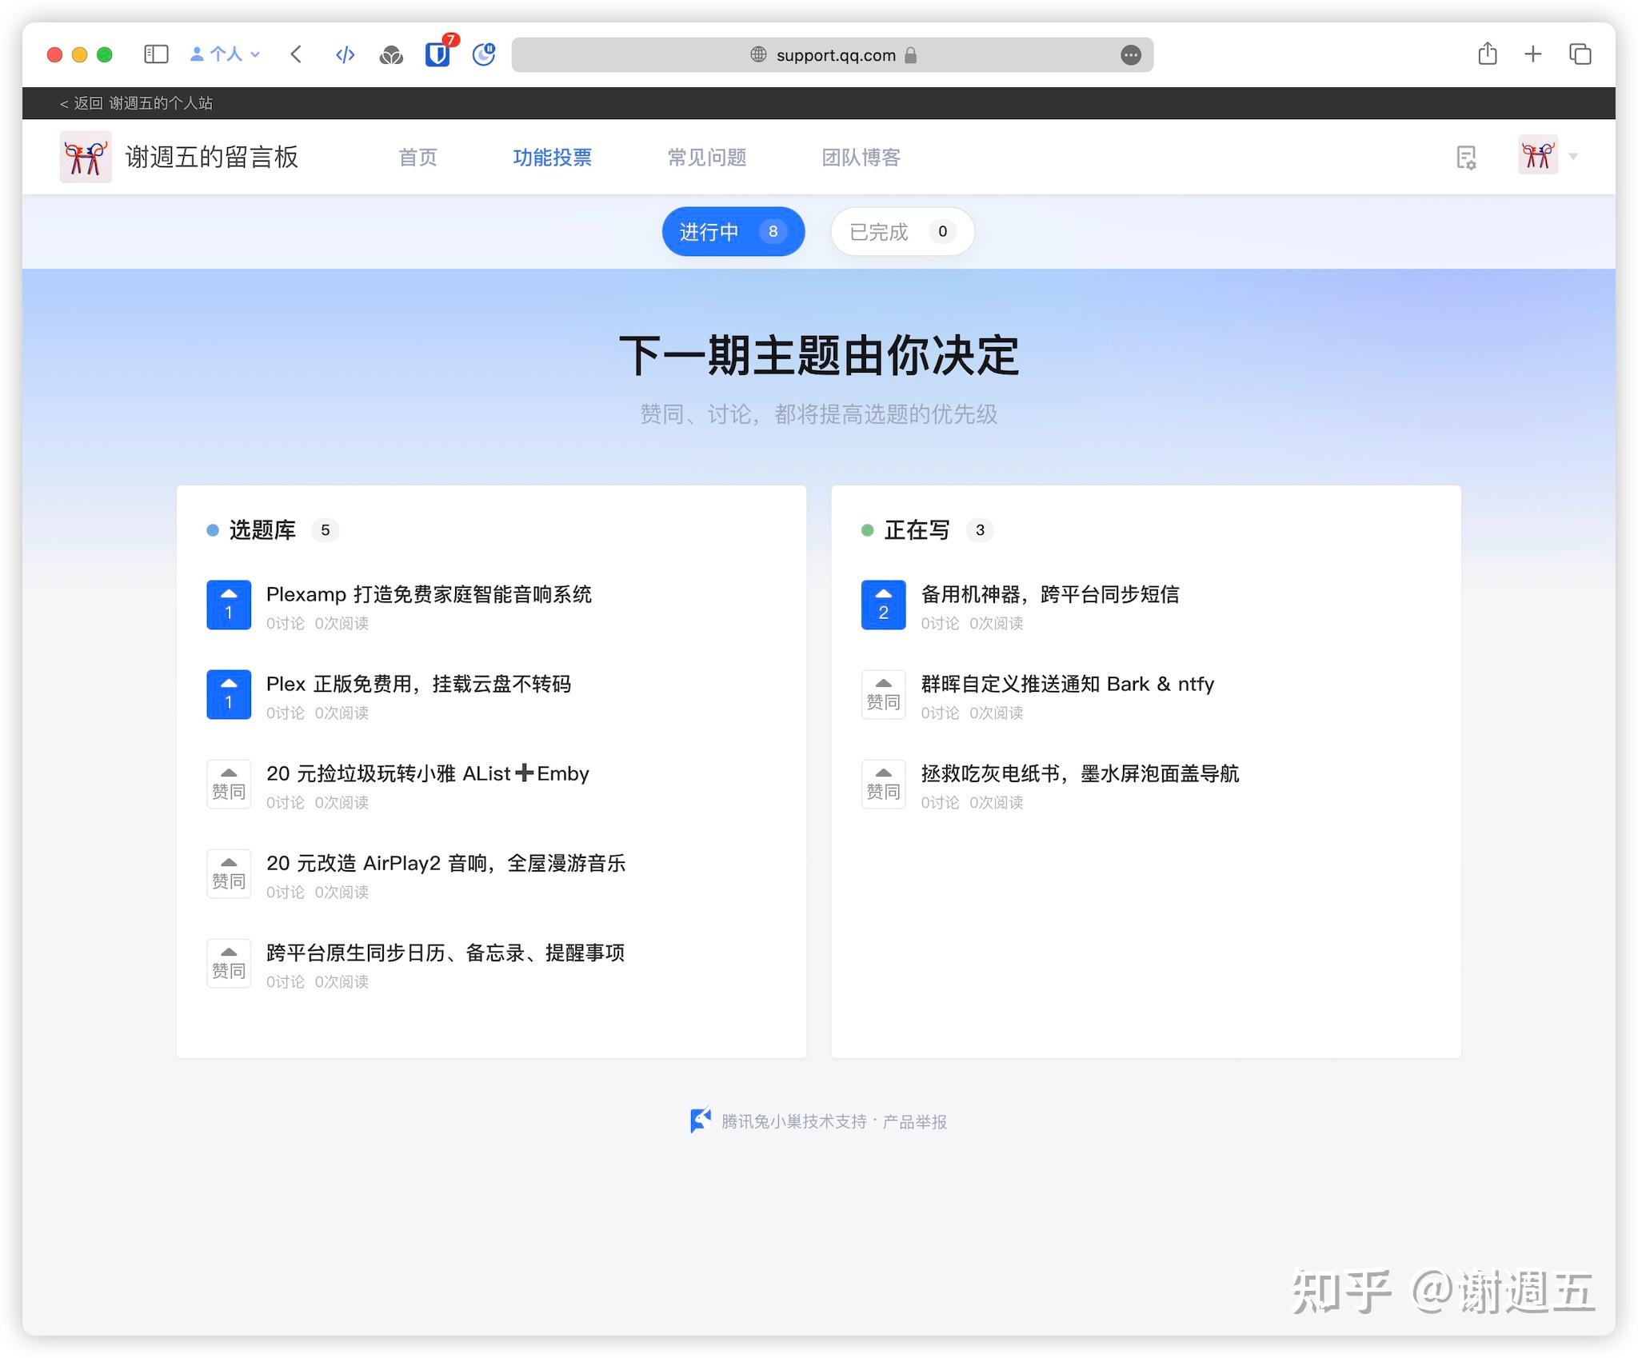
Task: Go back with the chevron button
Action: [x=296, y=54]
